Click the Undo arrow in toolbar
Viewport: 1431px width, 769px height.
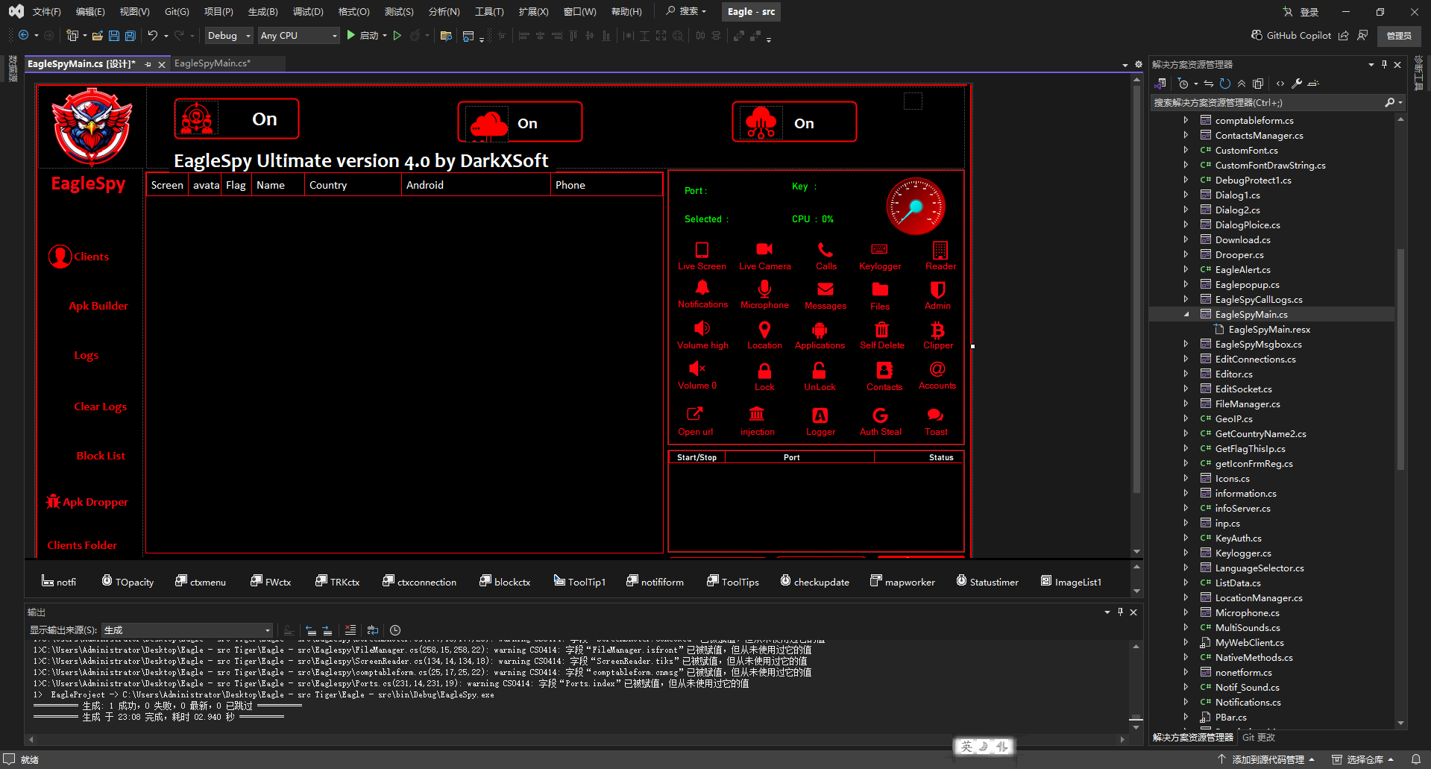pyautogui.click(x=153, y=36)
